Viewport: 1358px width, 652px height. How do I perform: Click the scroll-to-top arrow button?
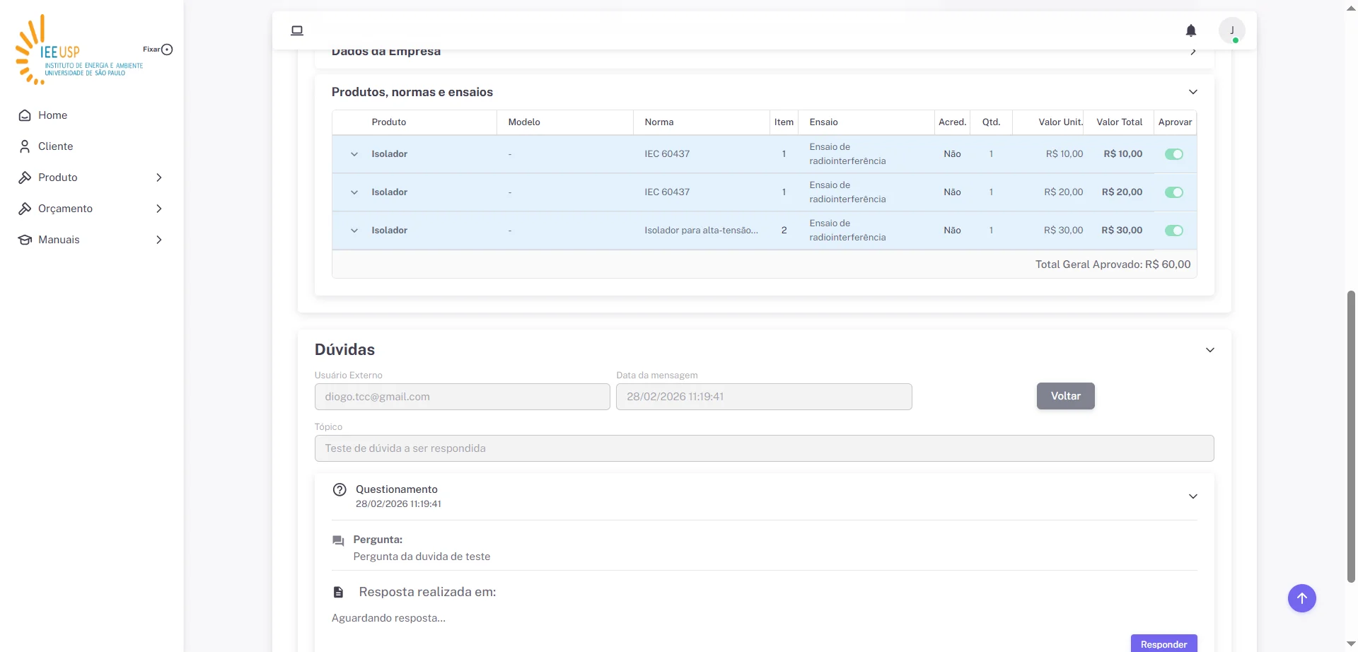(1302, 598)
